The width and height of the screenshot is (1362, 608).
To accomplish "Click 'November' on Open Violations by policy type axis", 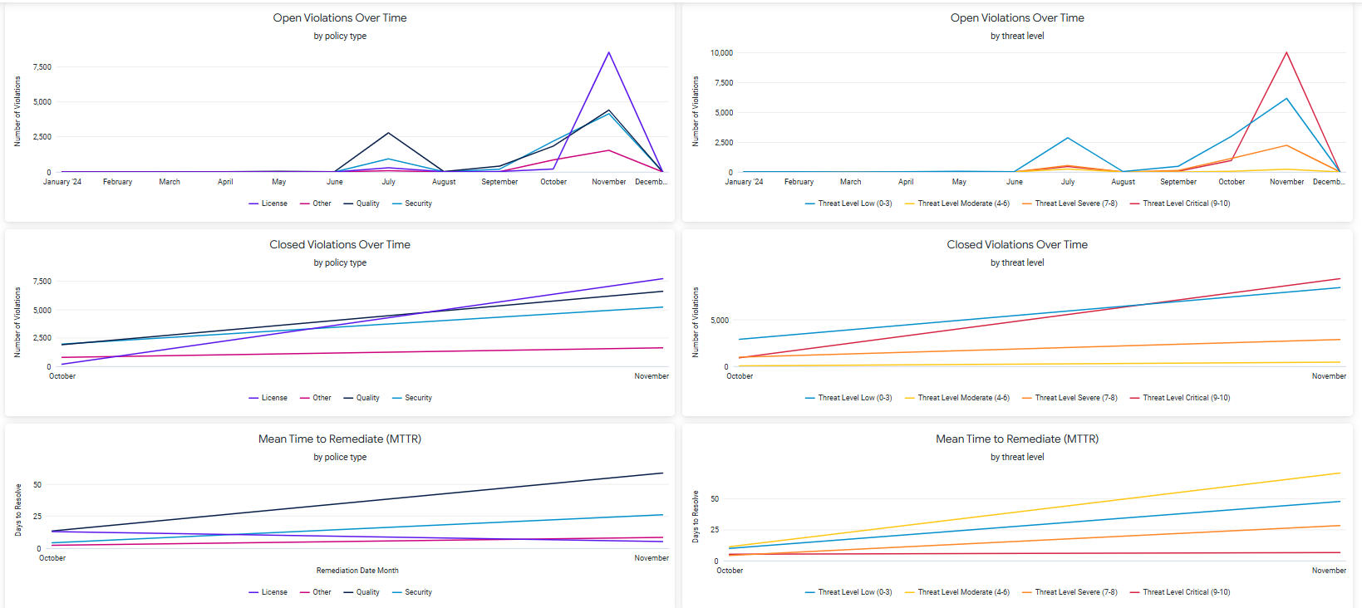I will tap(609, 182).
